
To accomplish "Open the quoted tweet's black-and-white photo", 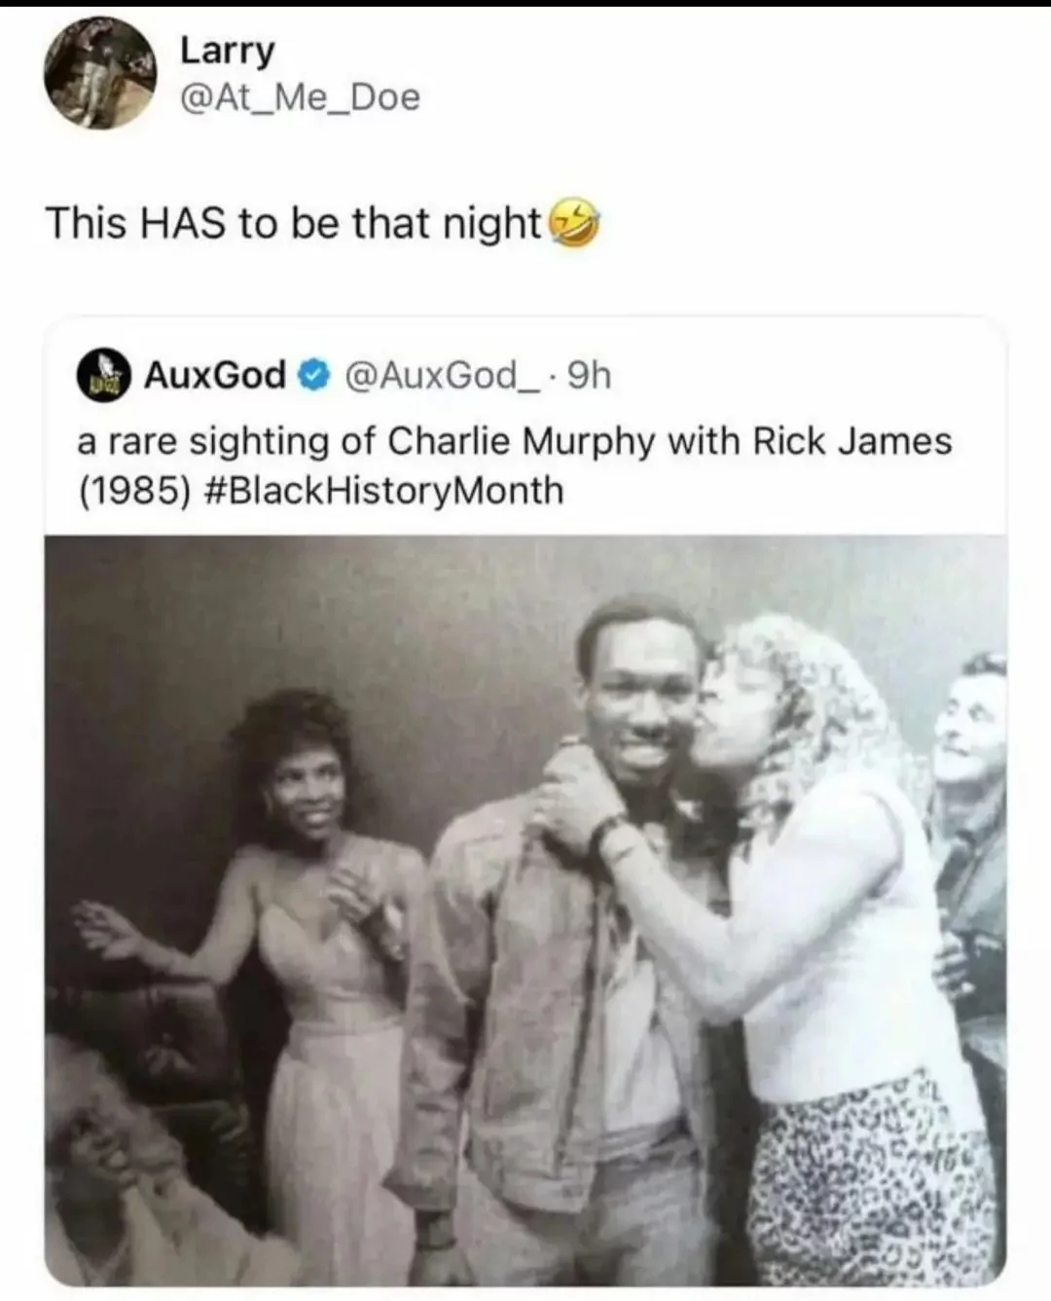I will [525, 911].
